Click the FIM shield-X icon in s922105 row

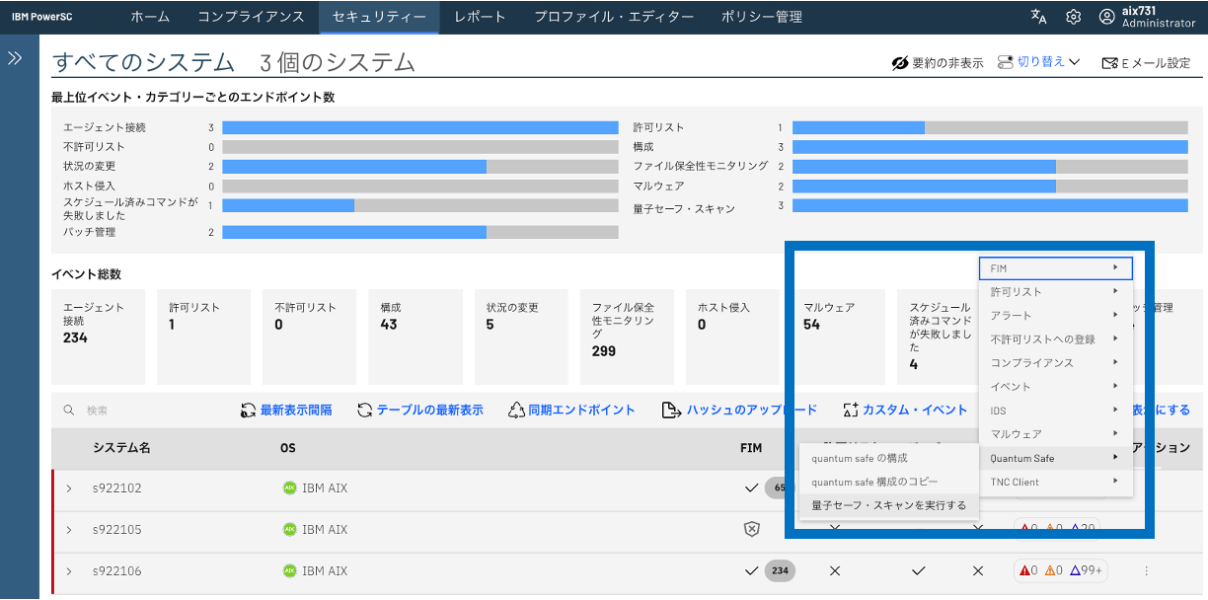tap(752, 529)
